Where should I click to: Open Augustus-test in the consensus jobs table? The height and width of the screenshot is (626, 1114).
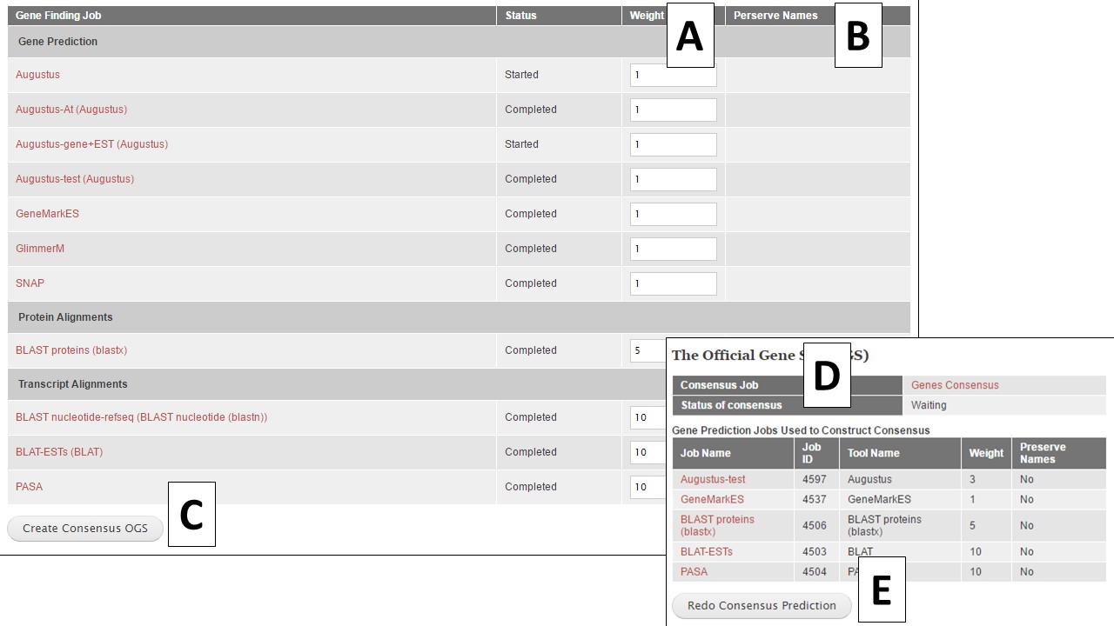click(713, 479)
